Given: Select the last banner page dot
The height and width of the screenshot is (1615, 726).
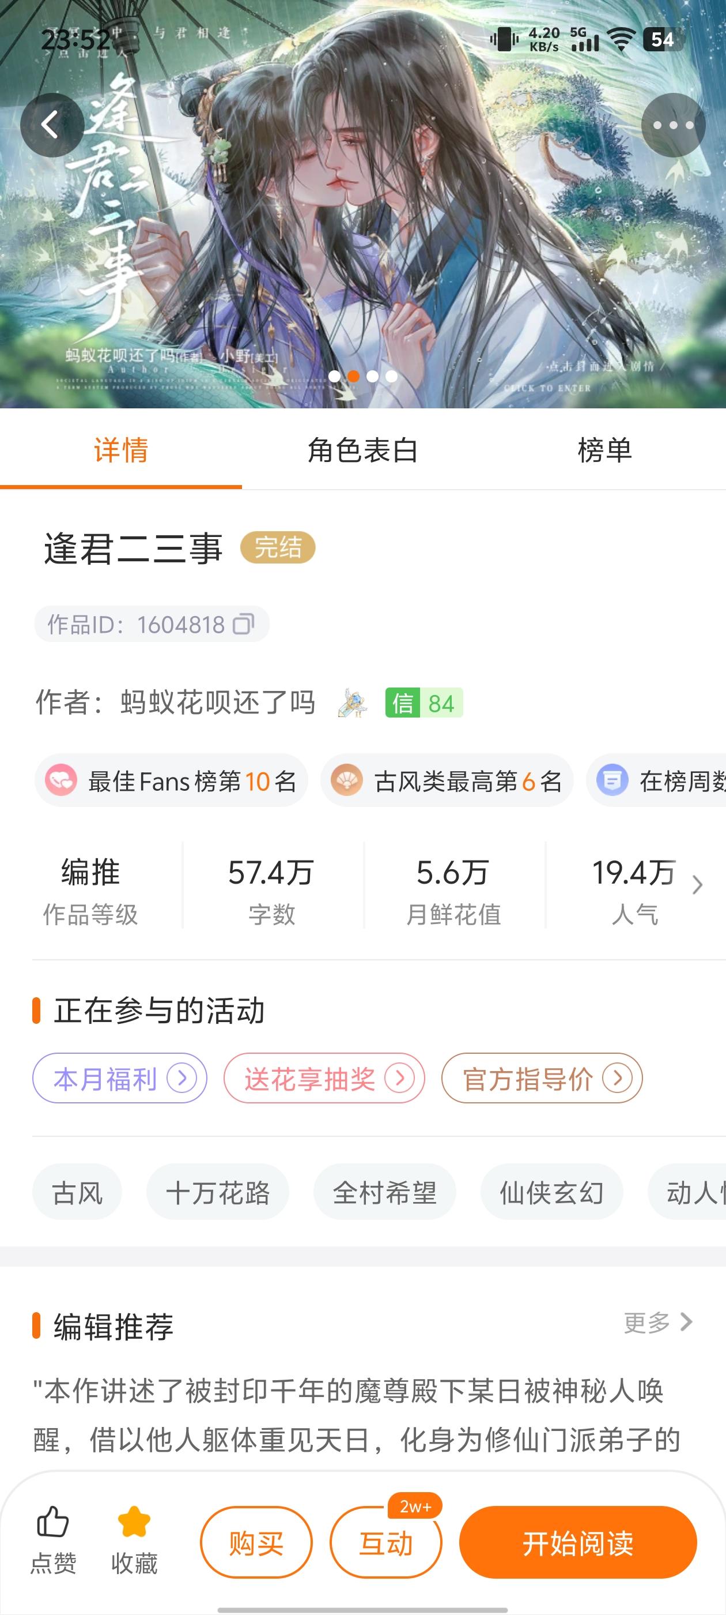Looking at the screenshot, I should point(391,376).
